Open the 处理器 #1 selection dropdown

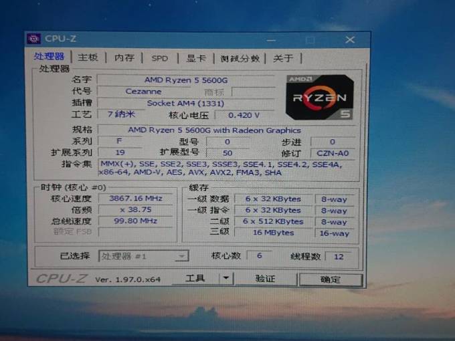tap(144, 256)
